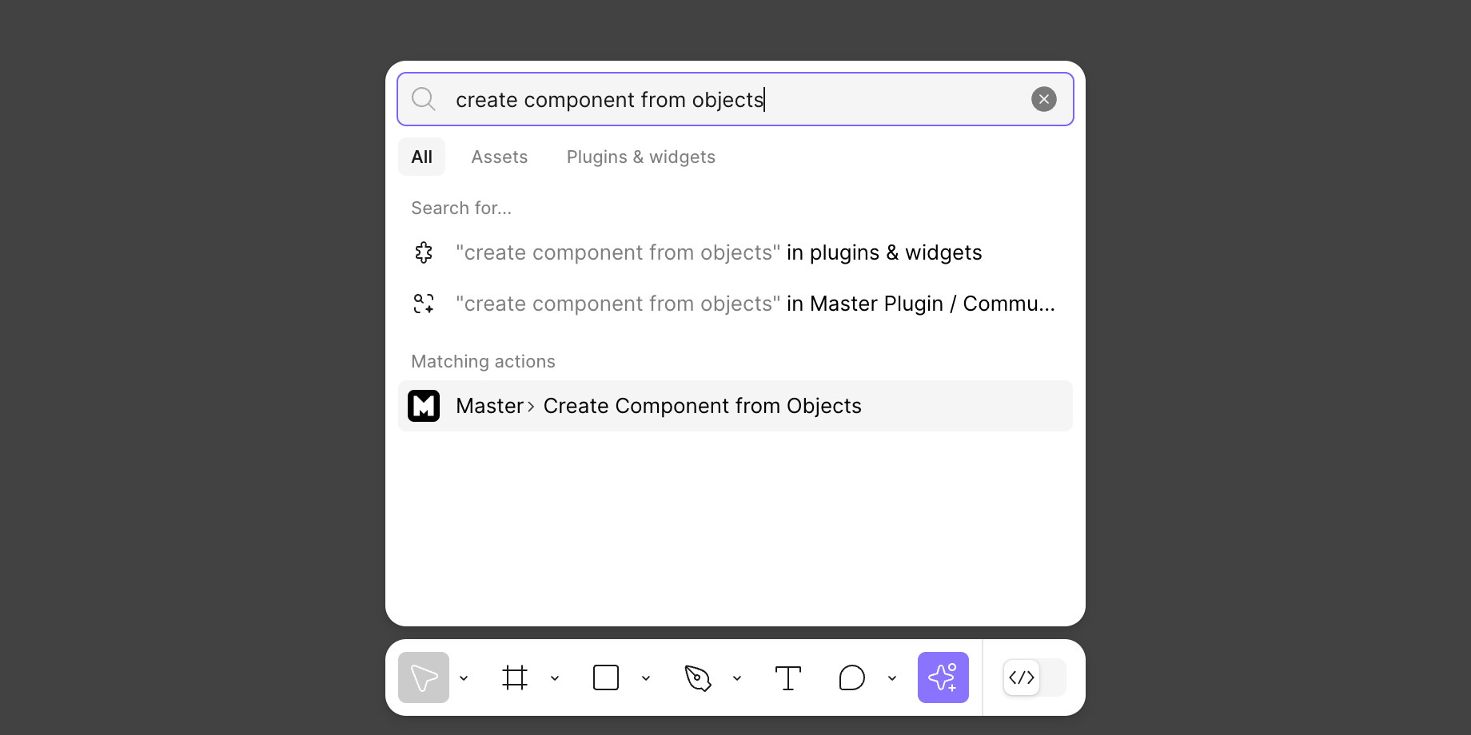This screenshot has width=1471, height=735.
Task: Select the Pen tool
Action: [x=698, y=677]
